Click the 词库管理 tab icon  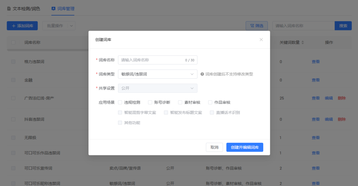[53, 9]
